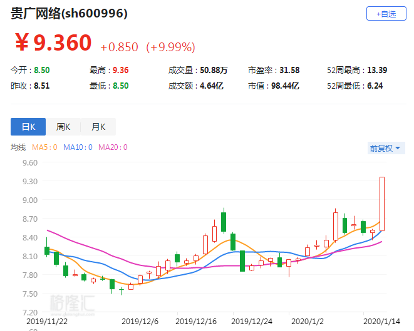This screenshot has width=414, height=331.
Task: Click the 52周最低 value 6.24
Action: pos(375,86)
